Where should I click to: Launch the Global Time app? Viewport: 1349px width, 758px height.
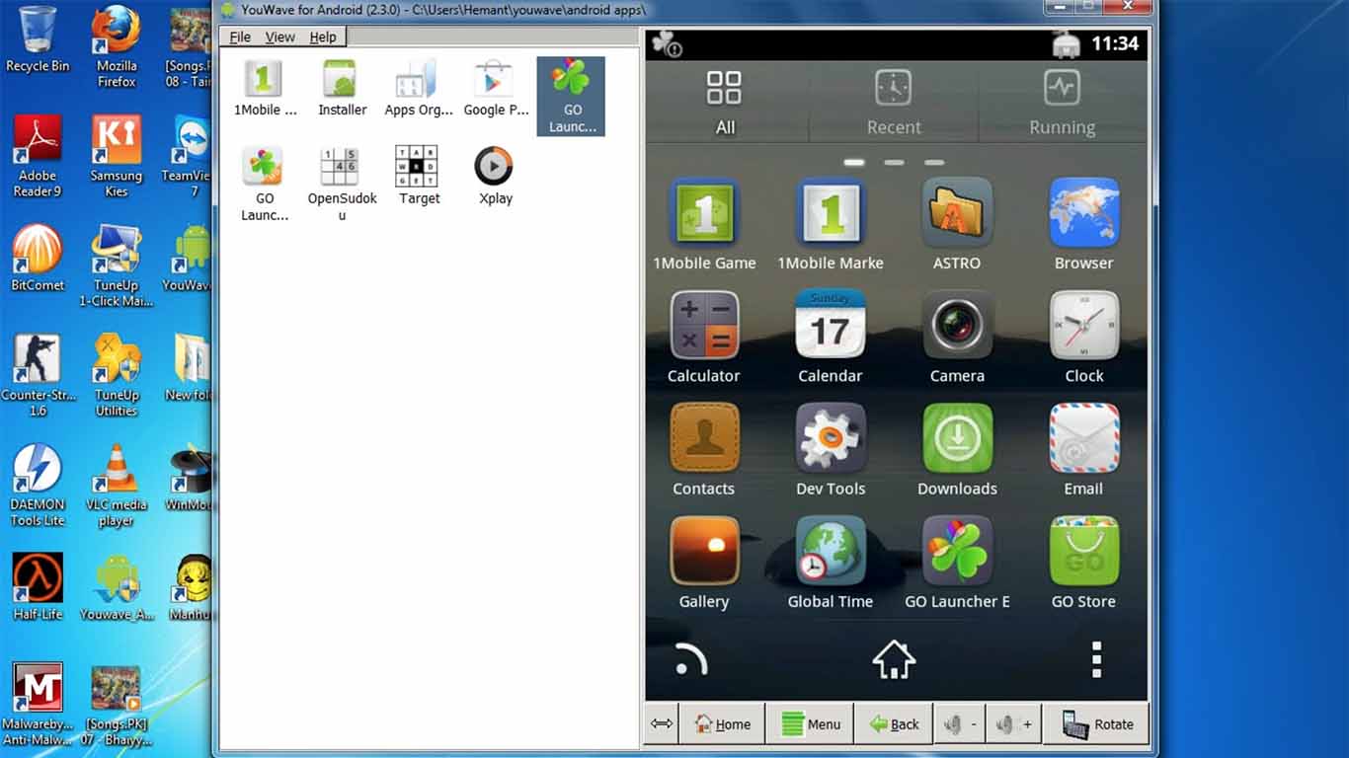tap(831, 563)
